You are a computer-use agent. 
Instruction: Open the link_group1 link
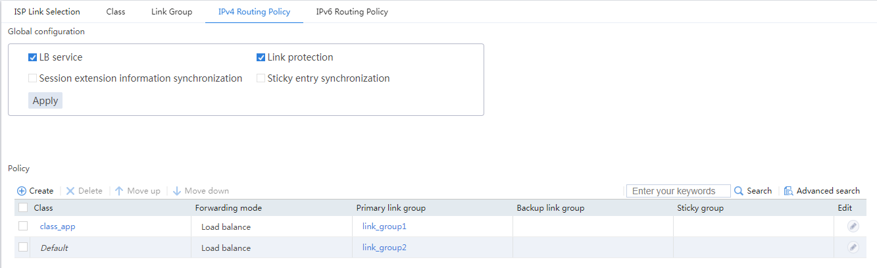(384, 227)
